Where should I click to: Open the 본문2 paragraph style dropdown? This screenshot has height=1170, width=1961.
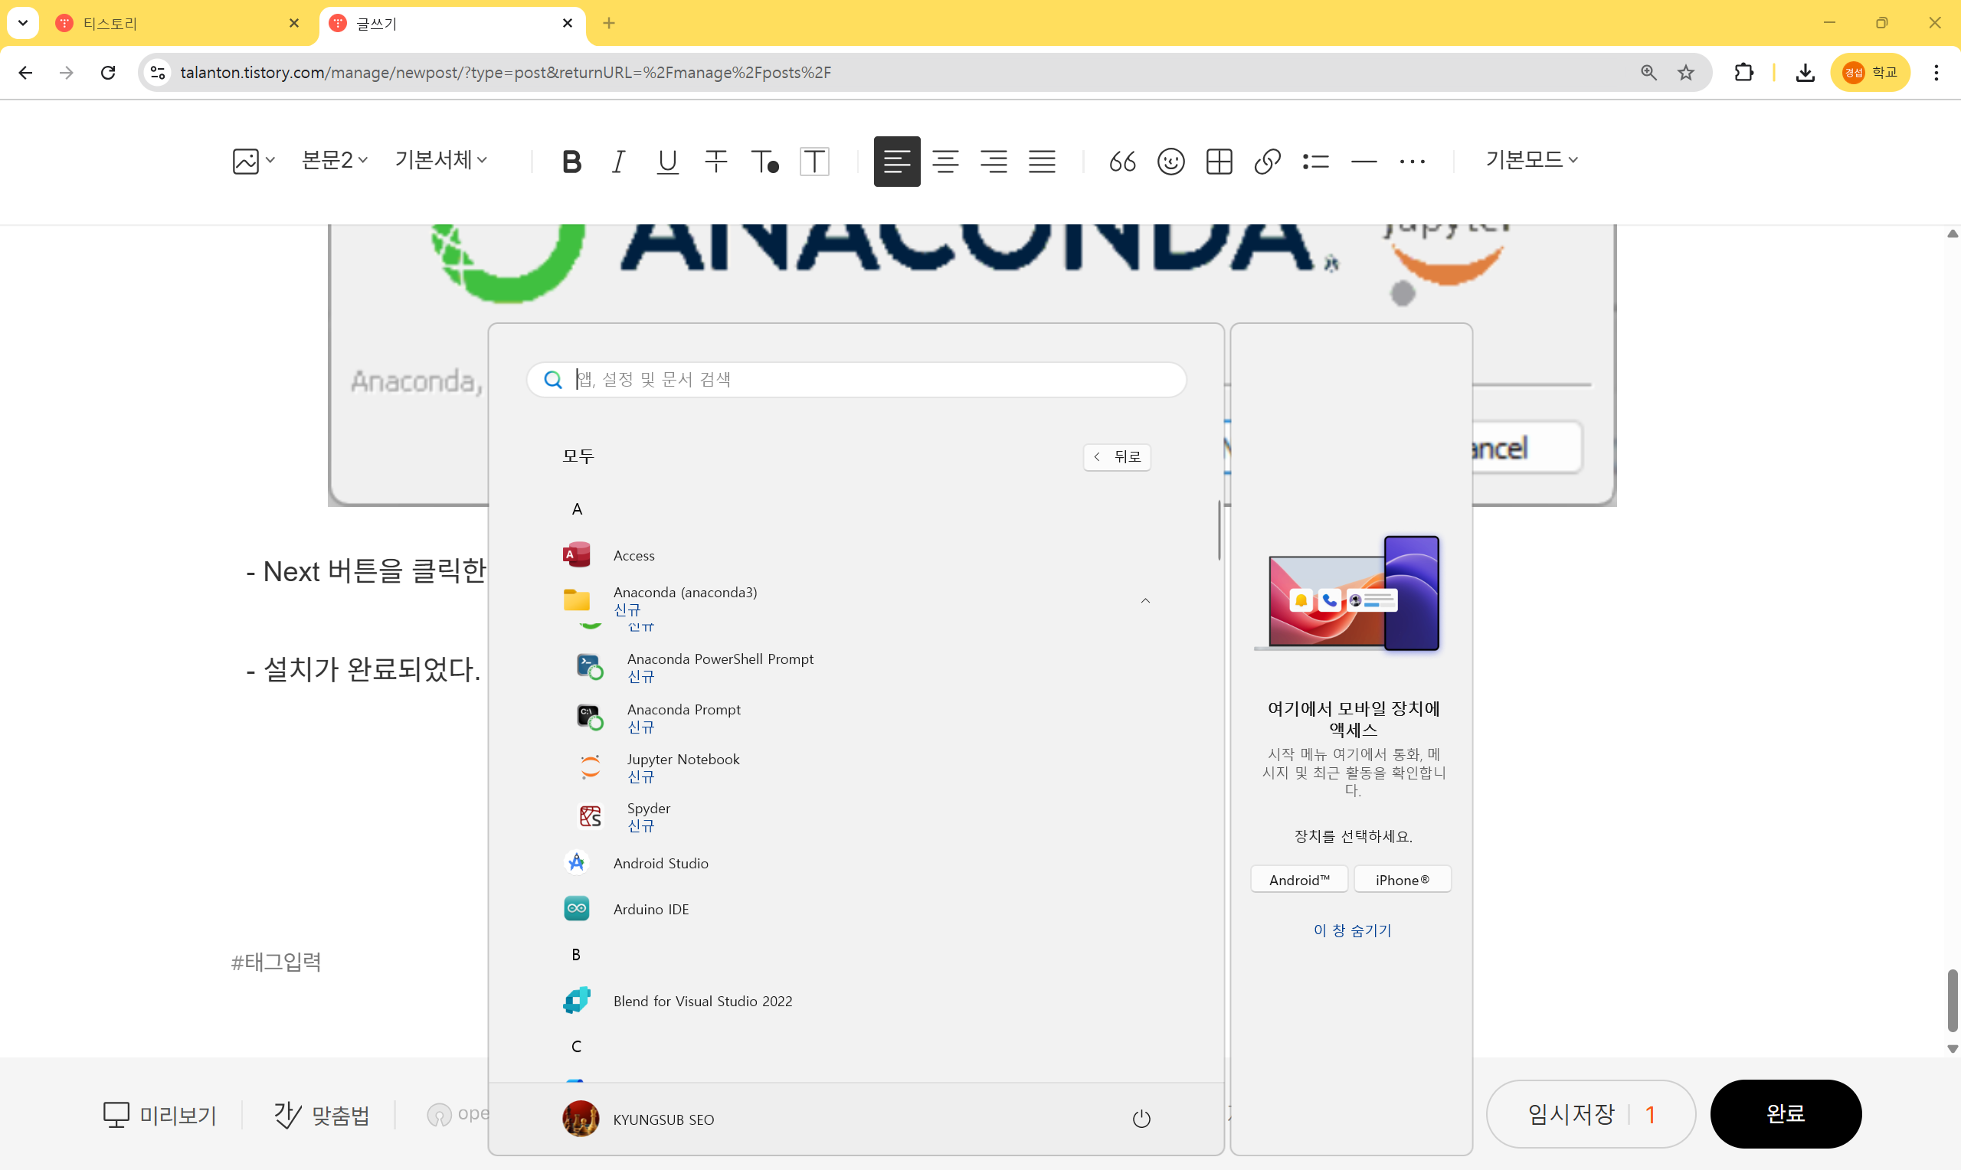(x=334, y=160)
